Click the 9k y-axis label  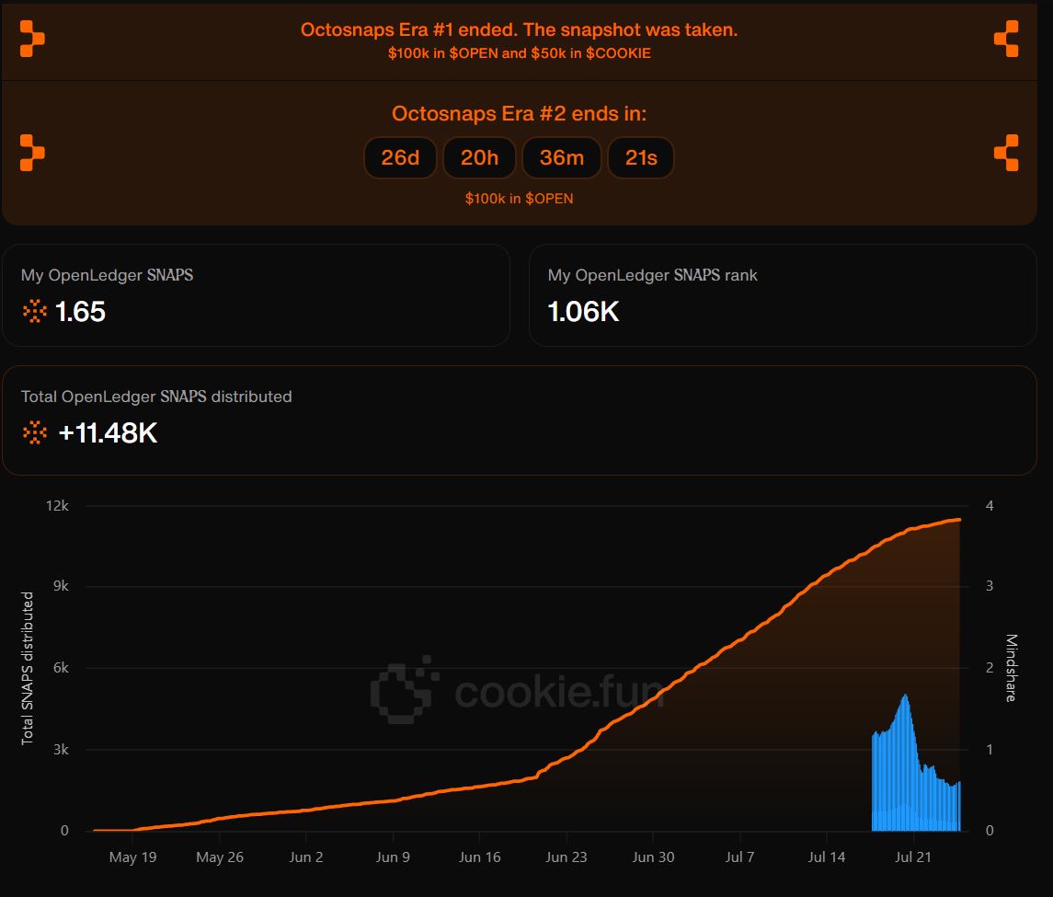coord(61,586)
